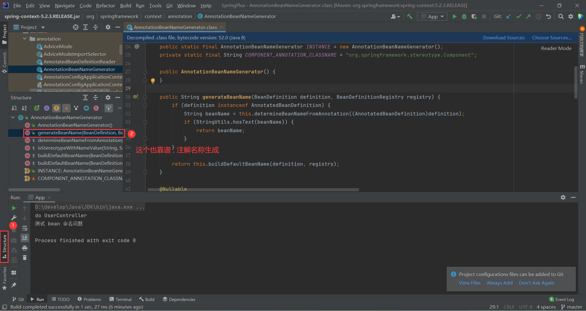Build project with the hammer icon
586x311 pixels.
coord(410,16)
